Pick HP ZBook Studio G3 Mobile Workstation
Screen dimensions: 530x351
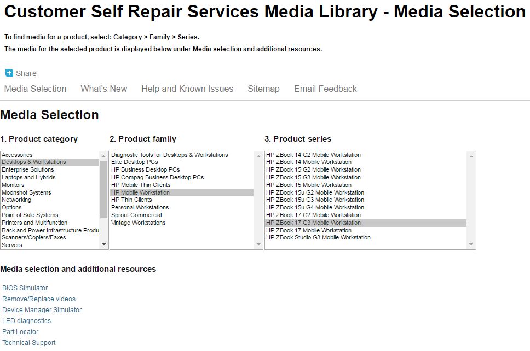(365, 238)
